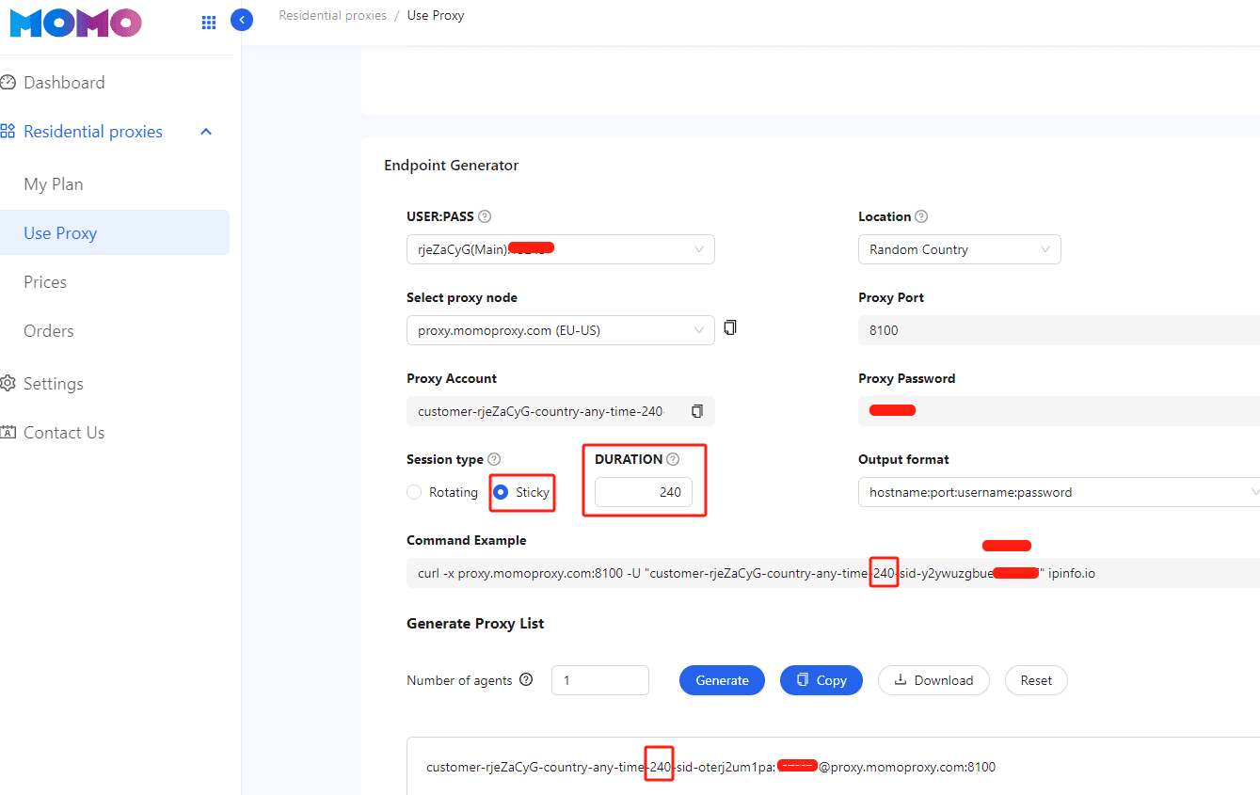Click the MOMO logo
The image size is (1260, 795).
click(75, 23)
